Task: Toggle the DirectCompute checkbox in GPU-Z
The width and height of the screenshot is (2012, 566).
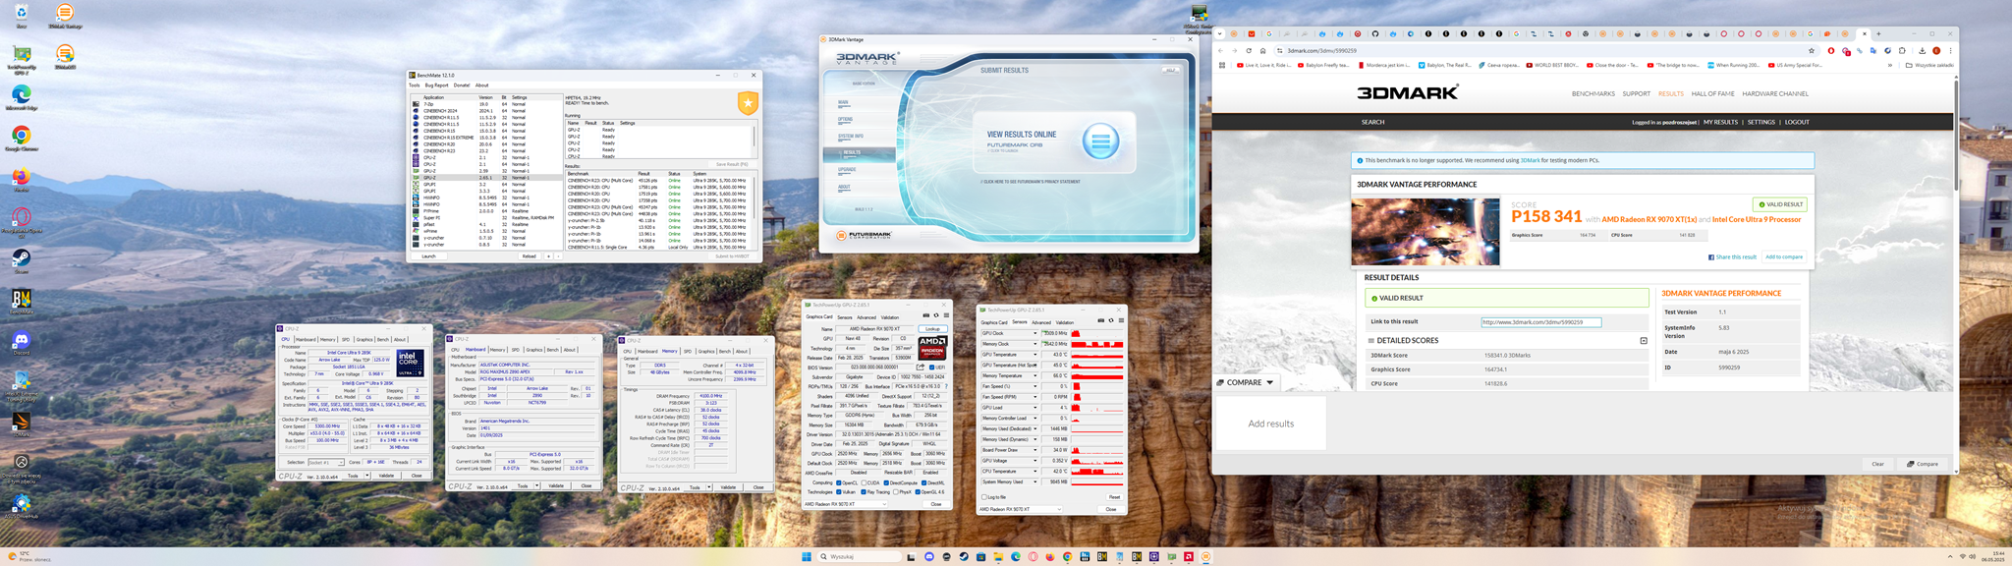Action: [x=886, y=482]
